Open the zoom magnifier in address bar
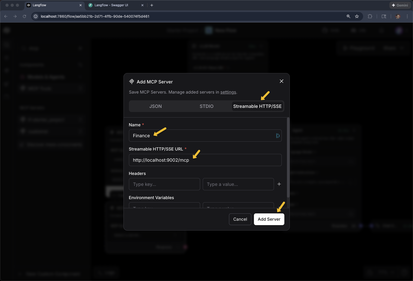The width and height of the screenshot is (413, 281). pos(349,16)
